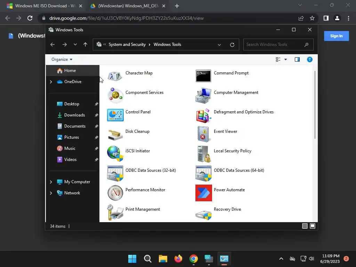Viewport: 356px width, 267px height.
Task: Click Sign in on Google Drive
Action: pos(336,36)
